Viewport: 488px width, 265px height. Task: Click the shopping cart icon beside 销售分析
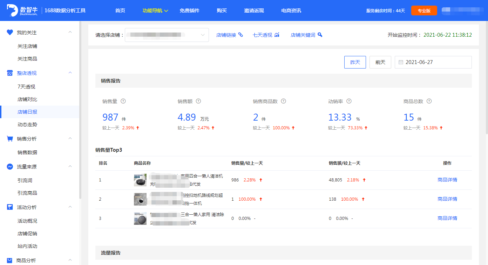10,139
